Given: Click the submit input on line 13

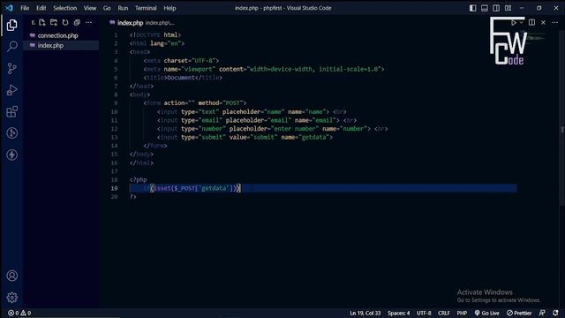Looking at the screenshot, I should (245, 138).
